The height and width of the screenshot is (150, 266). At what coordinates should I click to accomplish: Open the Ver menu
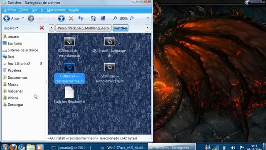click(x=34, y=10)
